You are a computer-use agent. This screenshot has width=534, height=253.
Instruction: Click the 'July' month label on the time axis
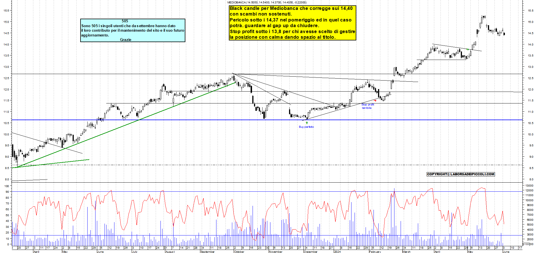135,252
